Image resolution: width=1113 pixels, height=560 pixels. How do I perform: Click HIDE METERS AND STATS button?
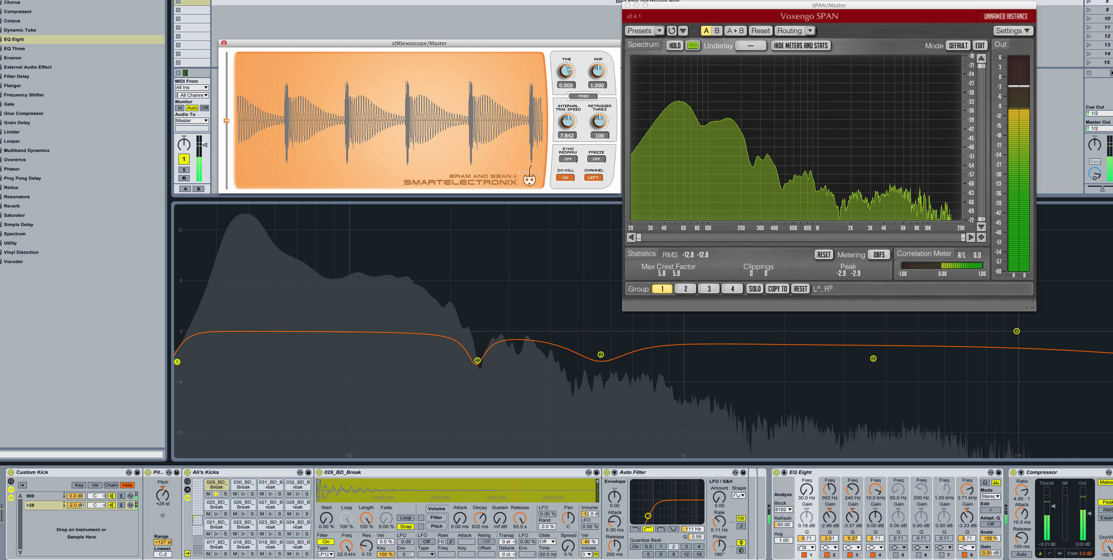[x=801, y=45]
